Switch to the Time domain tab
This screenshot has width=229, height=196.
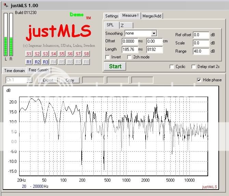[x=14, y=71]
